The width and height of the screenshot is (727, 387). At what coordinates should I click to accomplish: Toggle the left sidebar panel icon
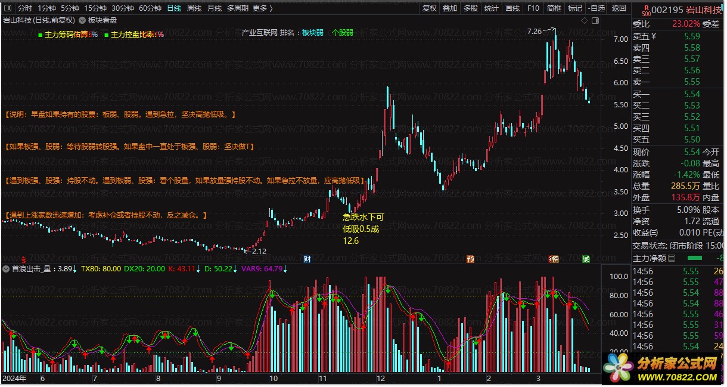click(7, 8)
